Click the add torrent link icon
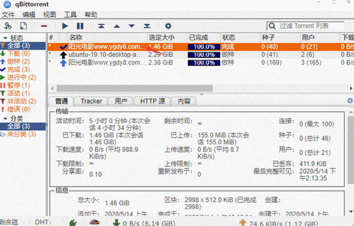 click(8, 26)
